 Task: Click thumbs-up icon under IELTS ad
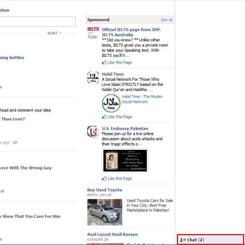pos(104,62)
